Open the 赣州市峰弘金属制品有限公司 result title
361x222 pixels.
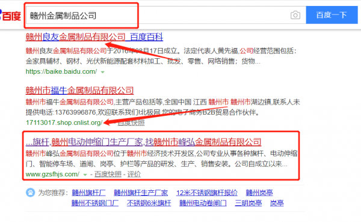pyautogui.click(x=143, y=142)
